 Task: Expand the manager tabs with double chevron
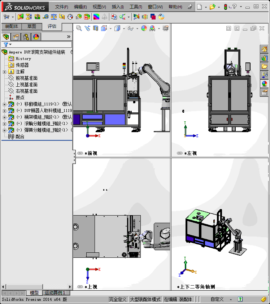(69, 36)
